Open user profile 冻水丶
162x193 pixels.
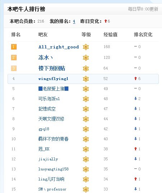[46, 57]
